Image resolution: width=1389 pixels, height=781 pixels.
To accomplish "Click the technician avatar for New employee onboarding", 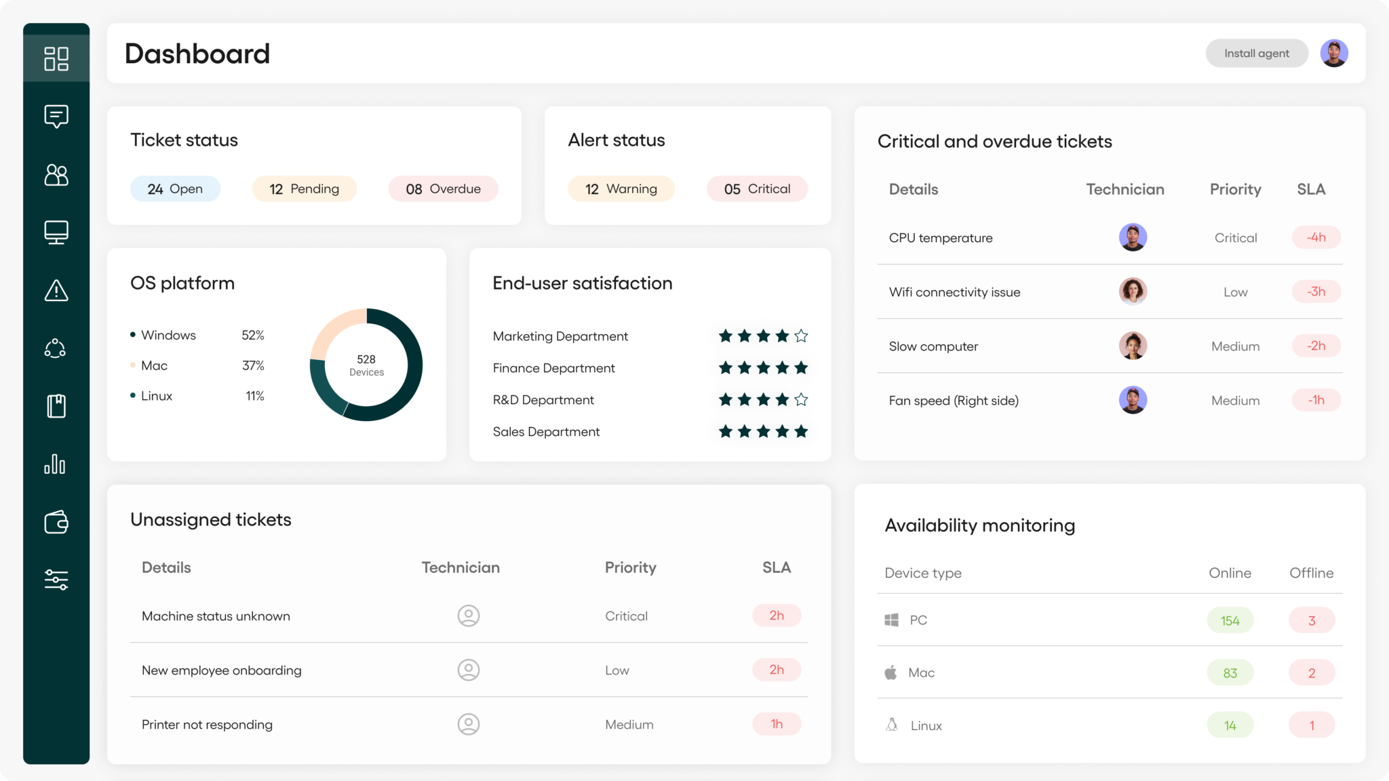I will pos(468,670).
